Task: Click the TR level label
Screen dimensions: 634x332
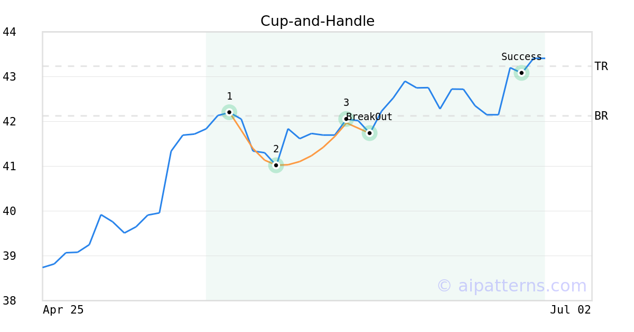Action: (601, 66)
